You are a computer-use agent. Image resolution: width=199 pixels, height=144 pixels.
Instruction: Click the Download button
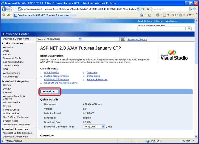(49, 91)
